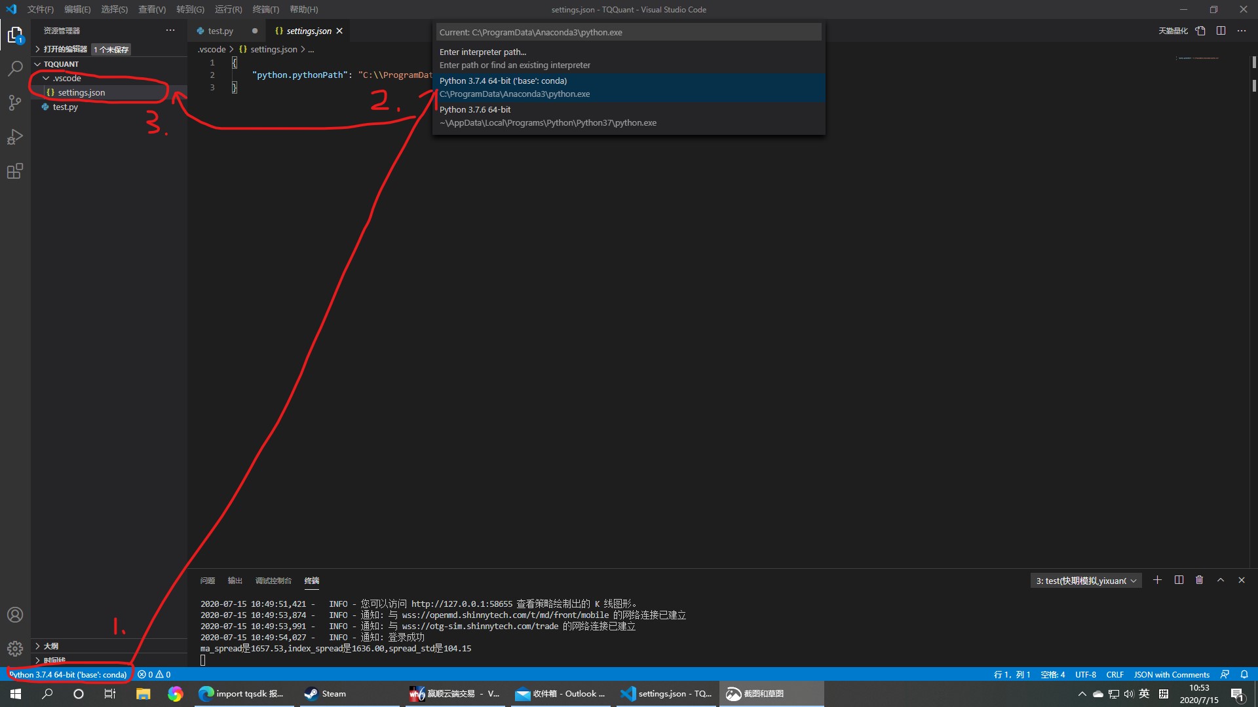Open 选择(S) menu
Image resolution: width=1258 pixels, height=707 pixels.
pyautogui.click(x=115, y=9)
